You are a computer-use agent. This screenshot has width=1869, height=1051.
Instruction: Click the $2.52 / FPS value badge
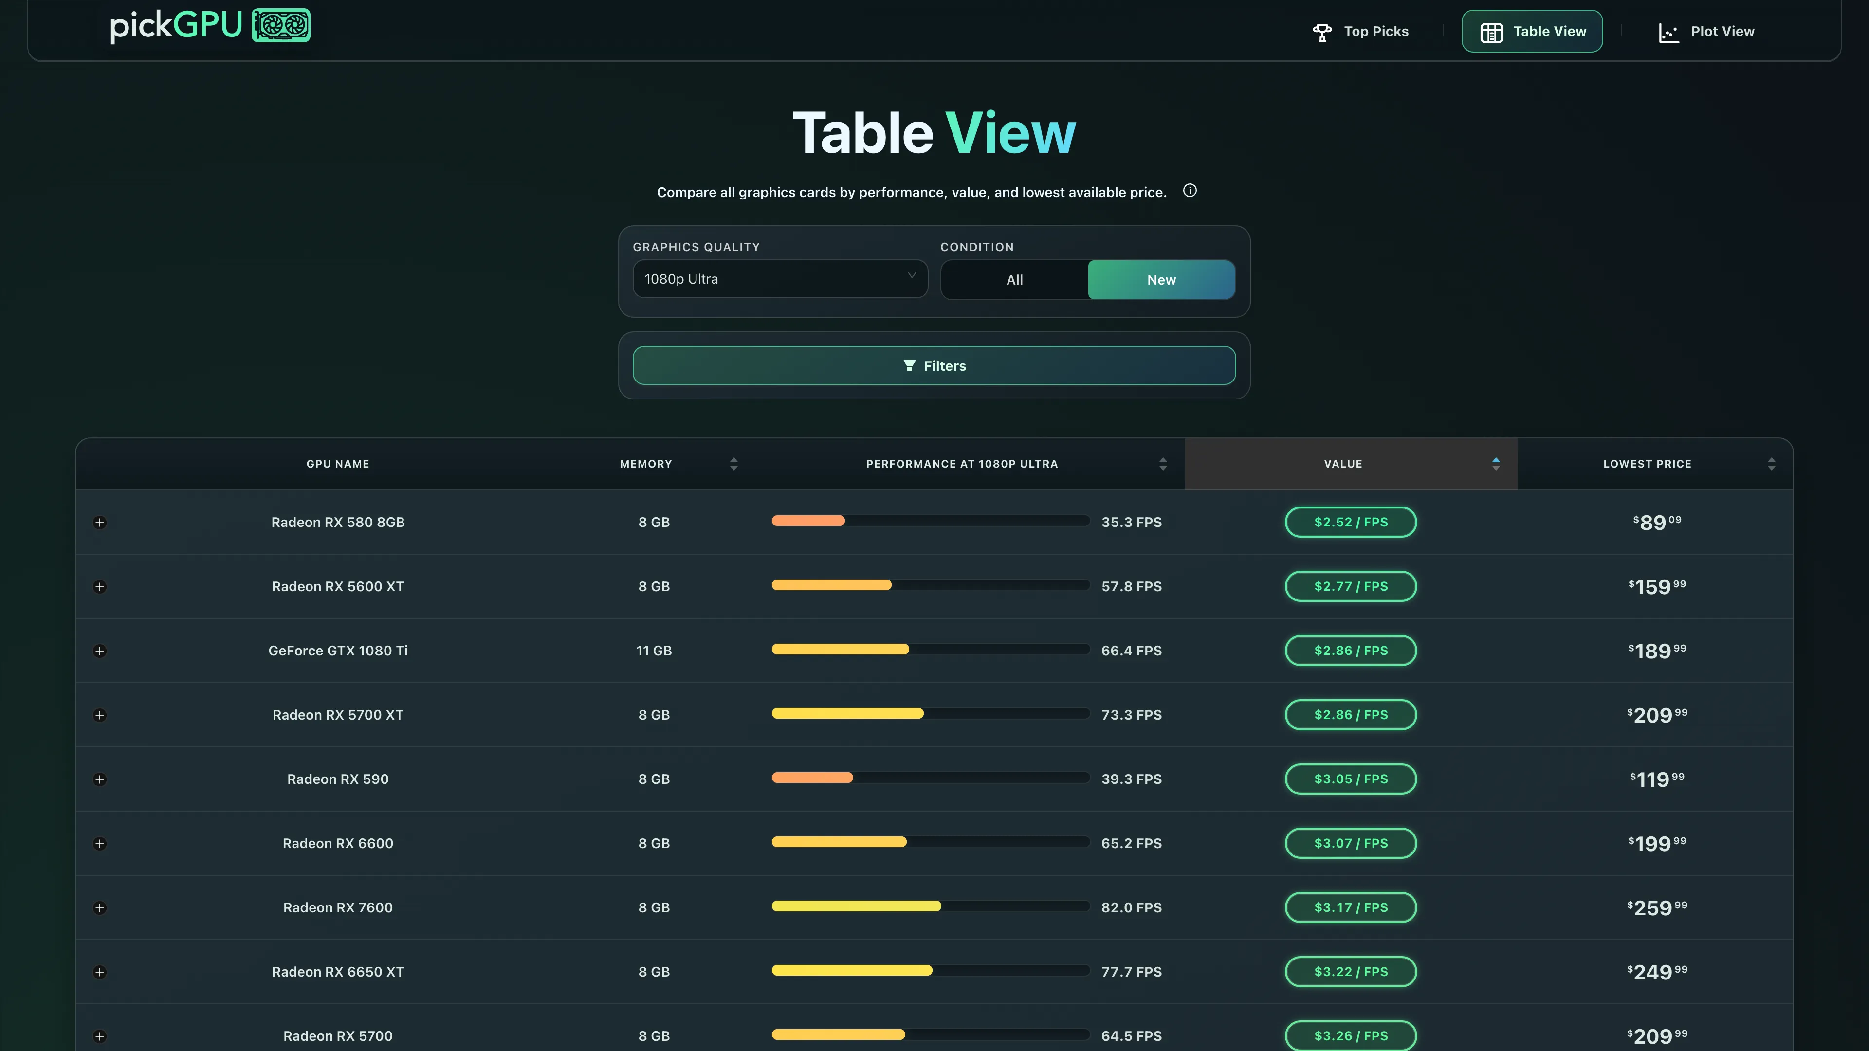pyautogui.click(x=1351, y=522)
